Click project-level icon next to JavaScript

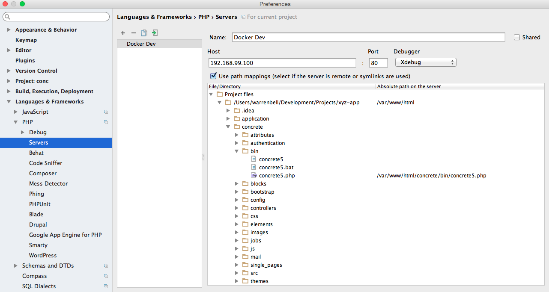[x=106, y=112]
